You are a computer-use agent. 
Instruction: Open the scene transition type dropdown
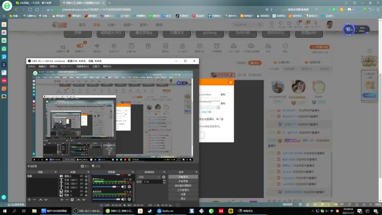coord(149,177)
